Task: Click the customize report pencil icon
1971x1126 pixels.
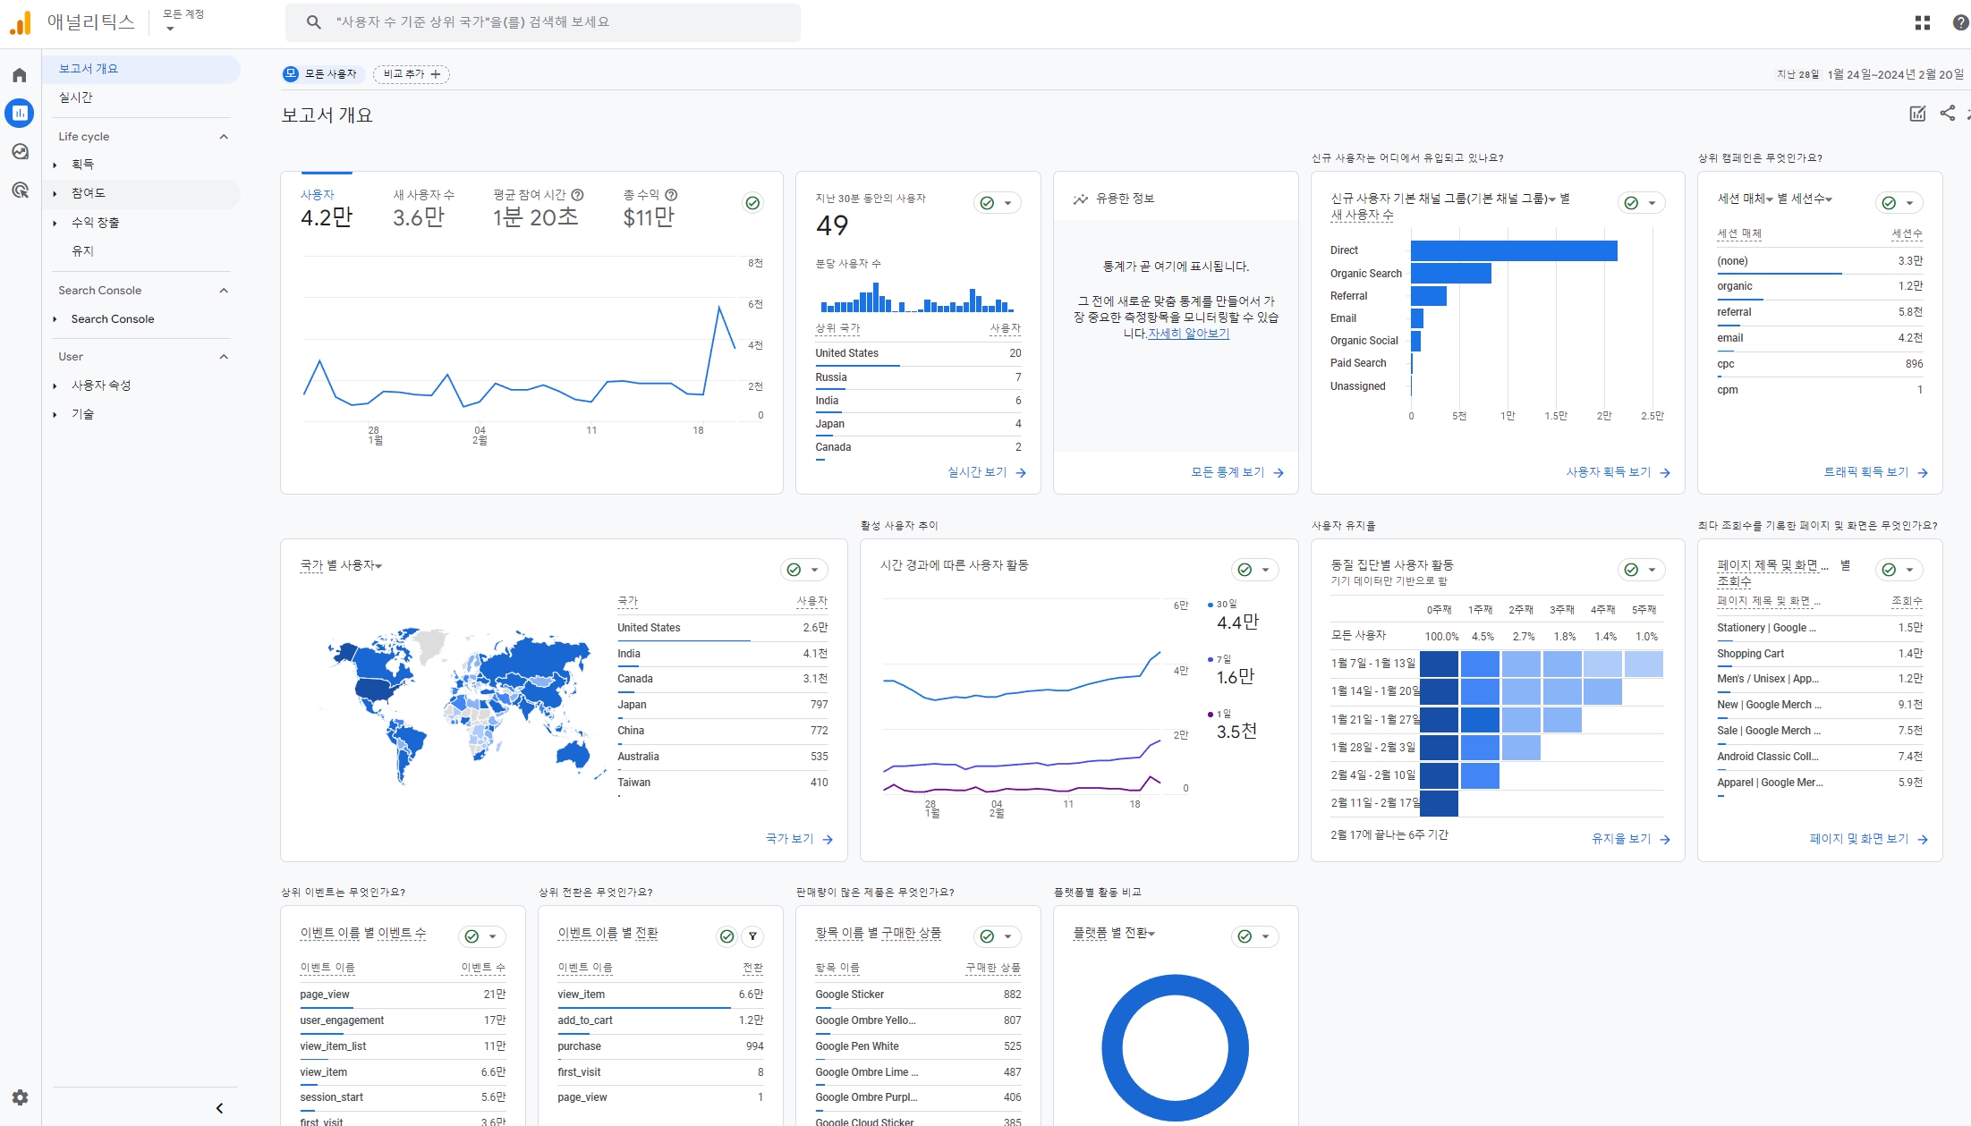Action: point(1917,114)
